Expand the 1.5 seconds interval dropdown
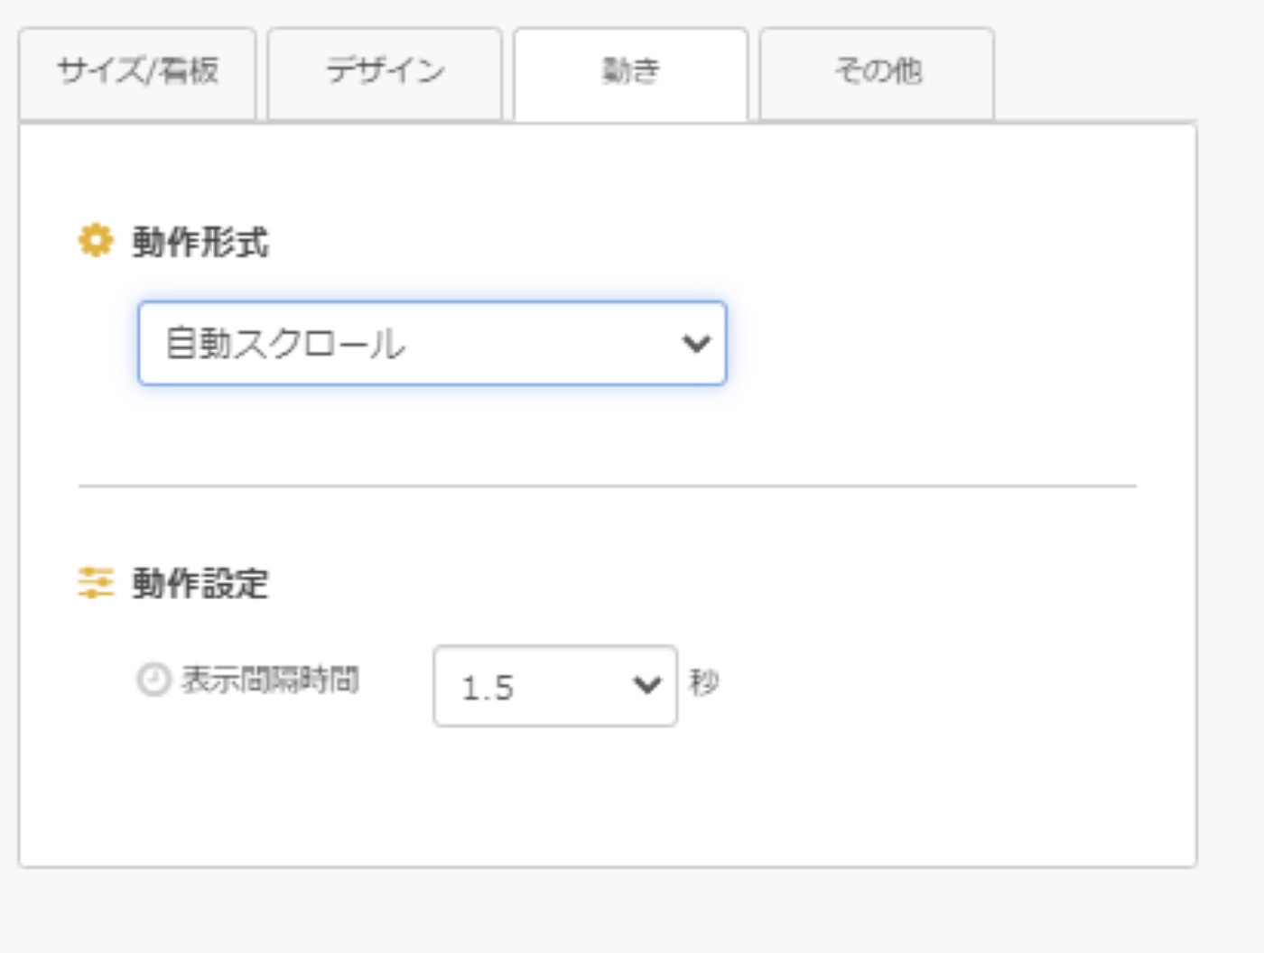This screenshot has width=1264, height=953. pyautogui.click(x=555, y=686)
